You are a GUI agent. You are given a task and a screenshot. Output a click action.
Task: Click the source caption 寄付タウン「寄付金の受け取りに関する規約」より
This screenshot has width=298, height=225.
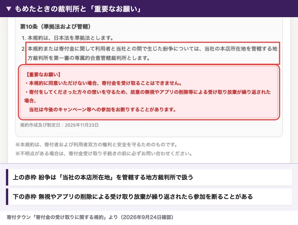tap(90, 217)
